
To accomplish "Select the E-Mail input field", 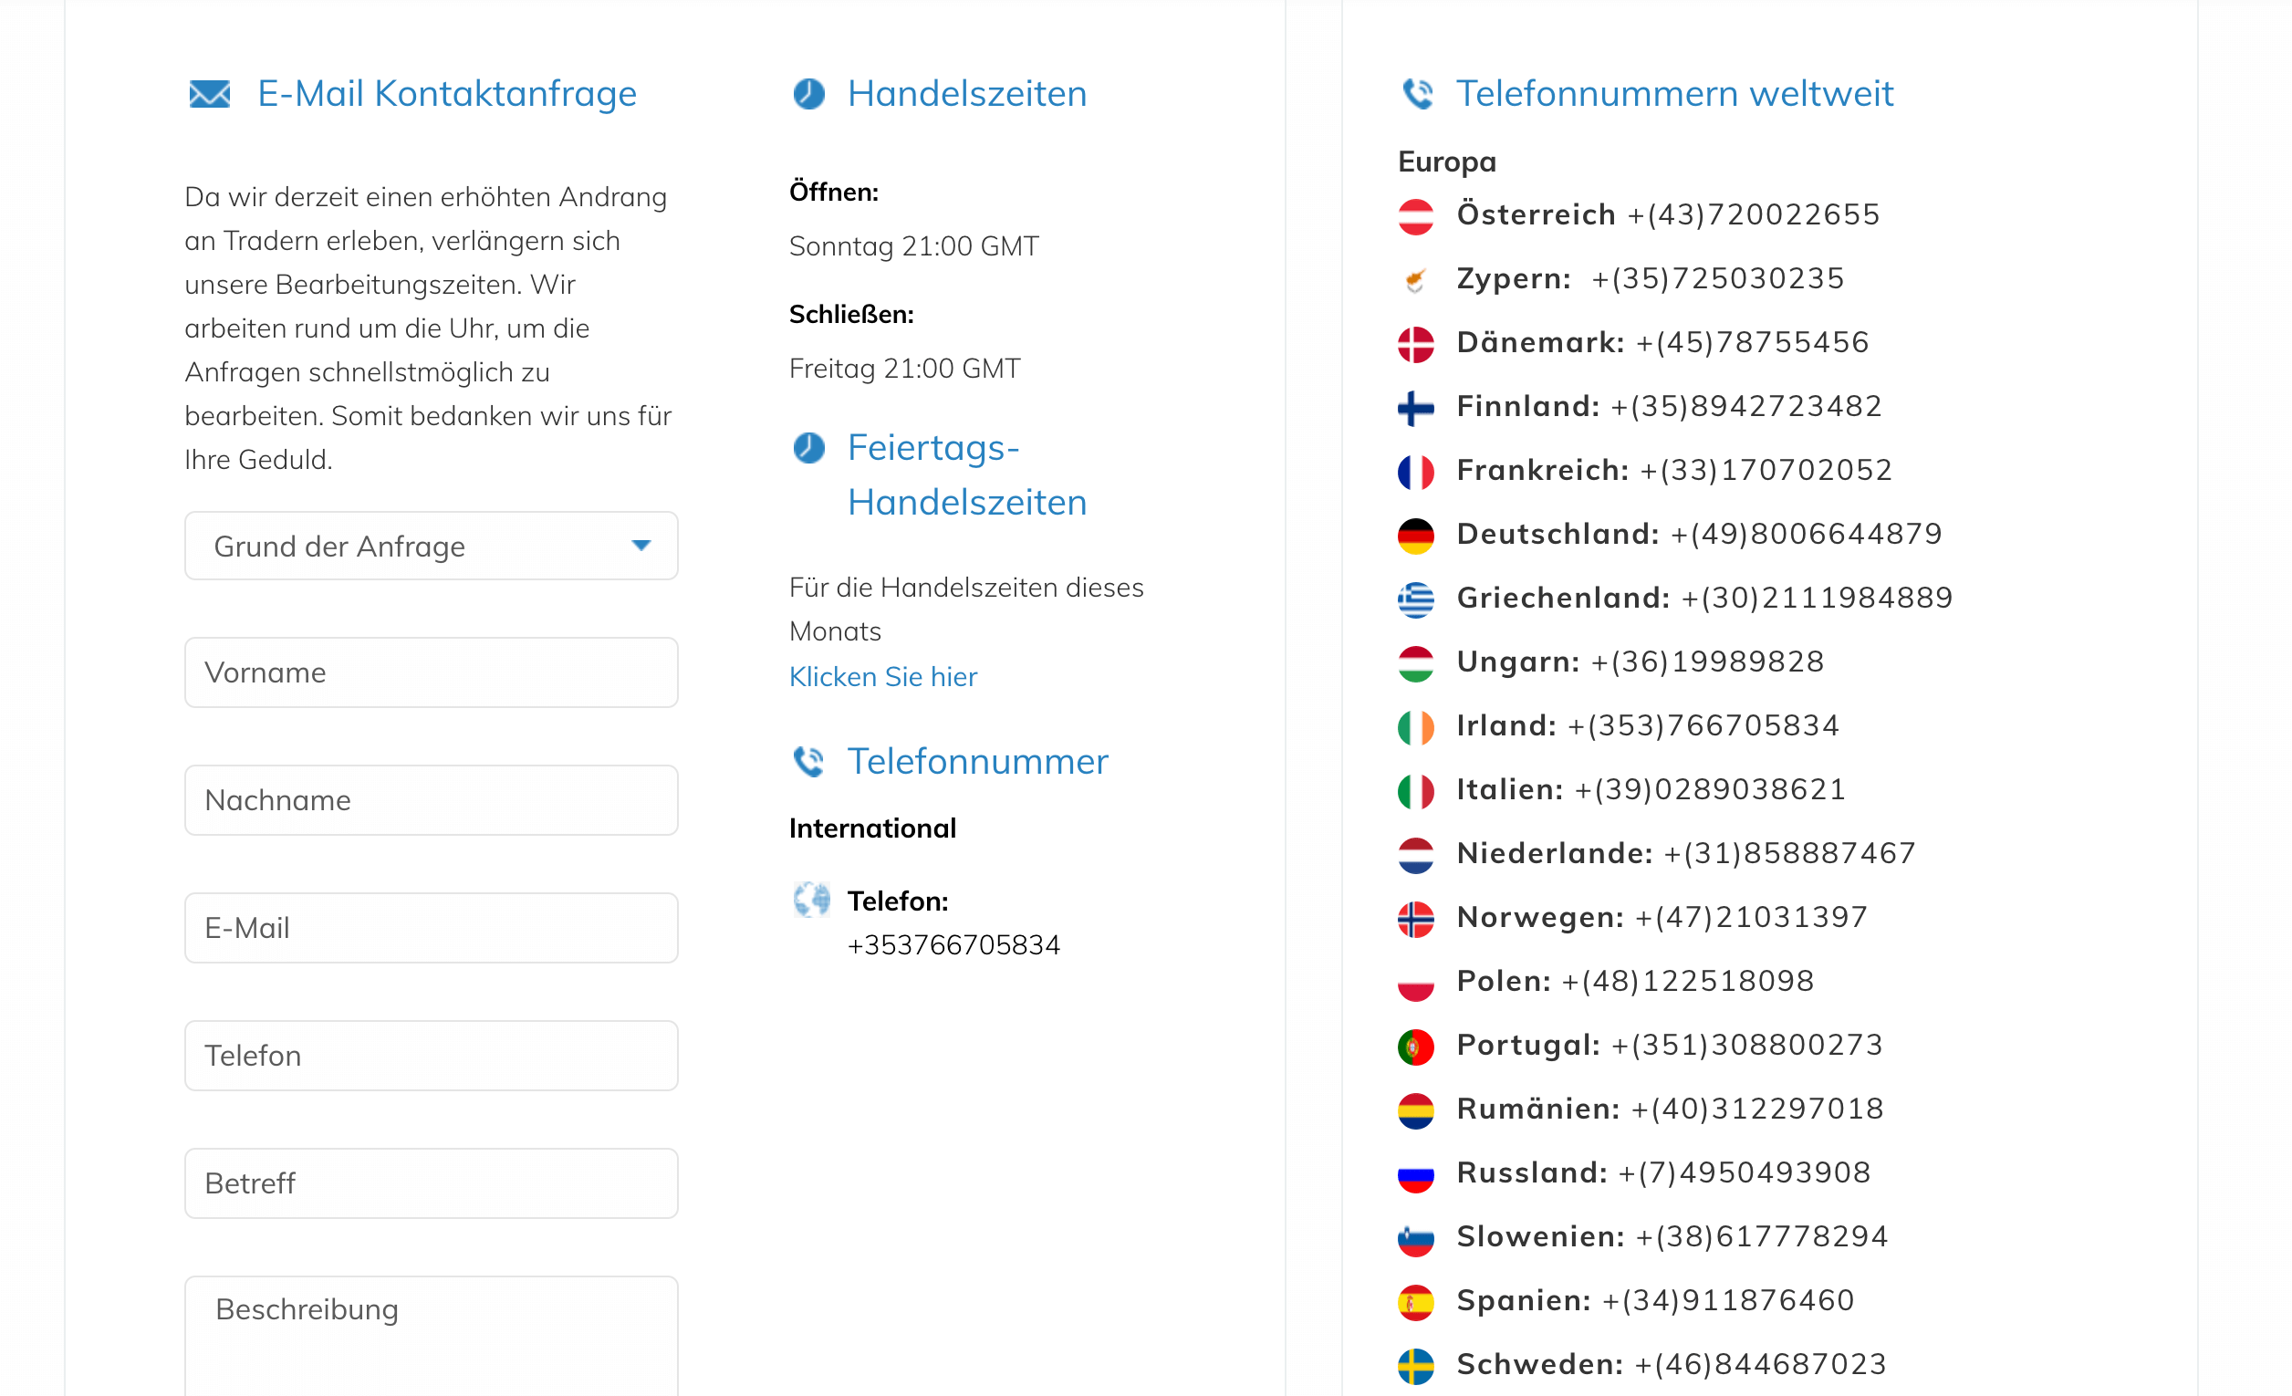I will pyautogui.click(x=431, y=927).
